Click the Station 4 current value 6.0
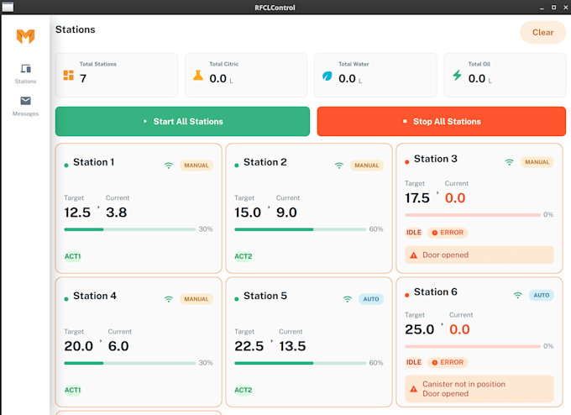This screenshot has height=415, width=571. (118, 346)
